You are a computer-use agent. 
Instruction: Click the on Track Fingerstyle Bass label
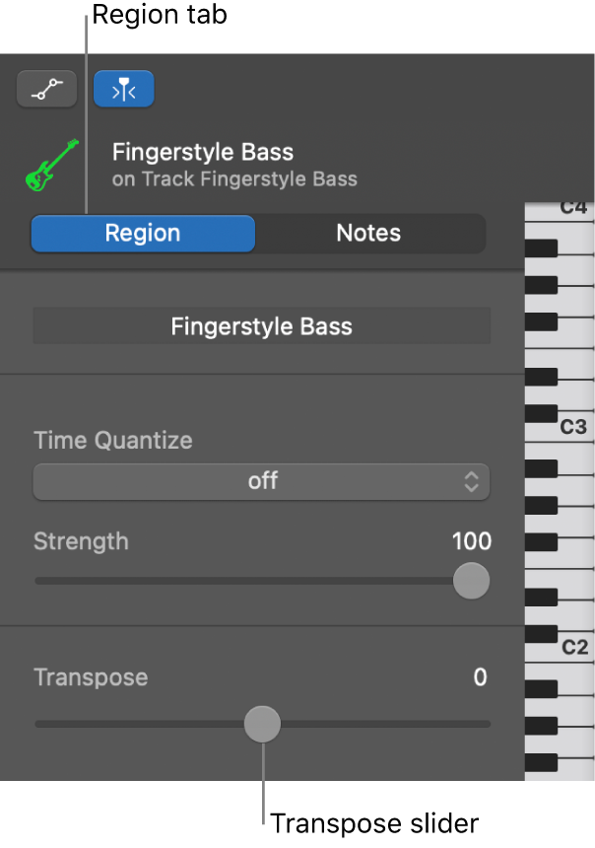234,178
